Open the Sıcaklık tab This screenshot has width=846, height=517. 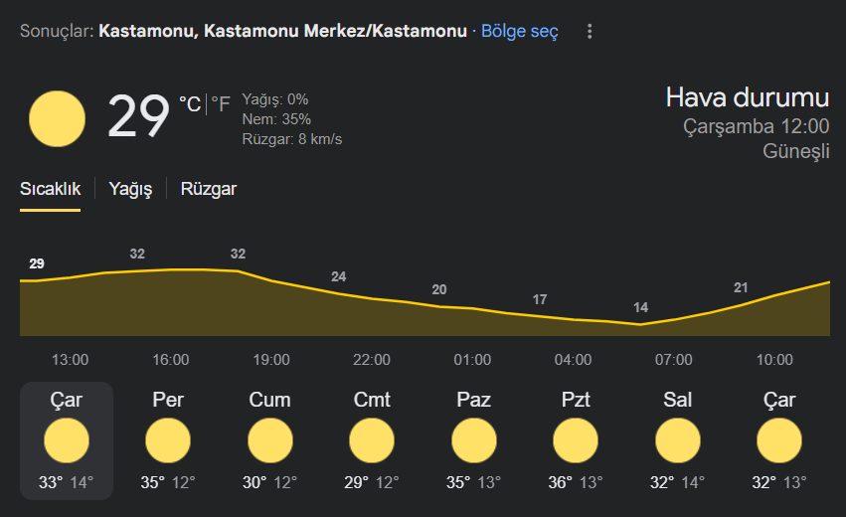[x=50, y=189]
